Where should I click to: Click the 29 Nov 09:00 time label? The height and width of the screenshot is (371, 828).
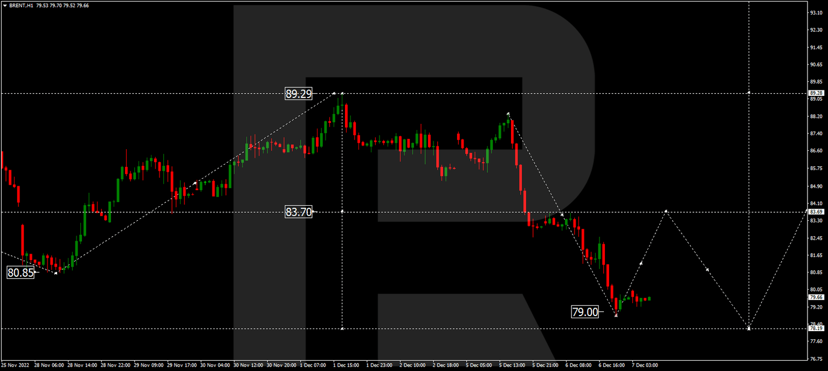[x=149, y=365]
